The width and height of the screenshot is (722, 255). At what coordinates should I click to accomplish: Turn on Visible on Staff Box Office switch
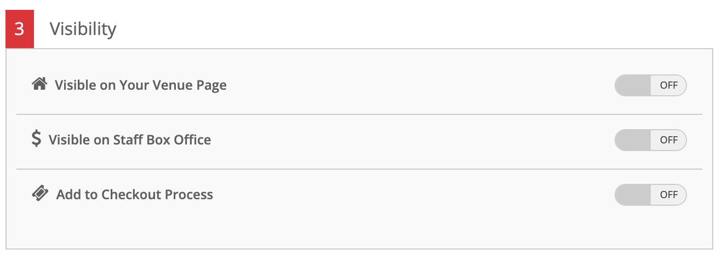650,140
